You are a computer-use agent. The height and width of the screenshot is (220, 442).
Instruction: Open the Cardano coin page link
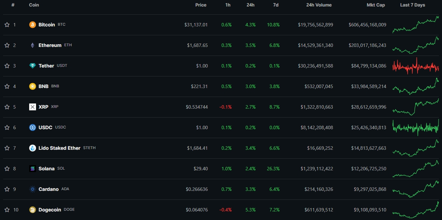tap(48, 189)
